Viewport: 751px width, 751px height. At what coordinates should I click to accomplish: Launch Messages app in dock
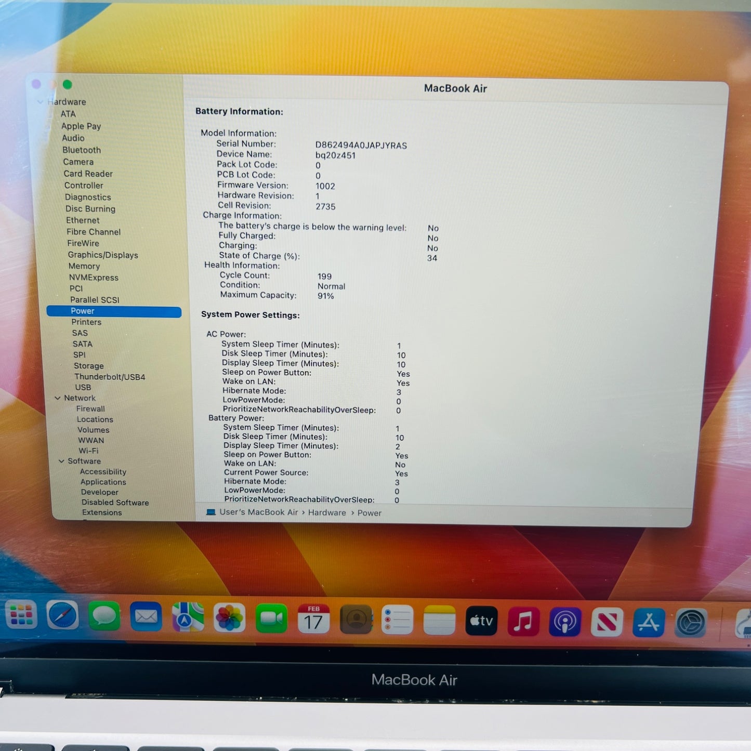(x=104, y=616)
